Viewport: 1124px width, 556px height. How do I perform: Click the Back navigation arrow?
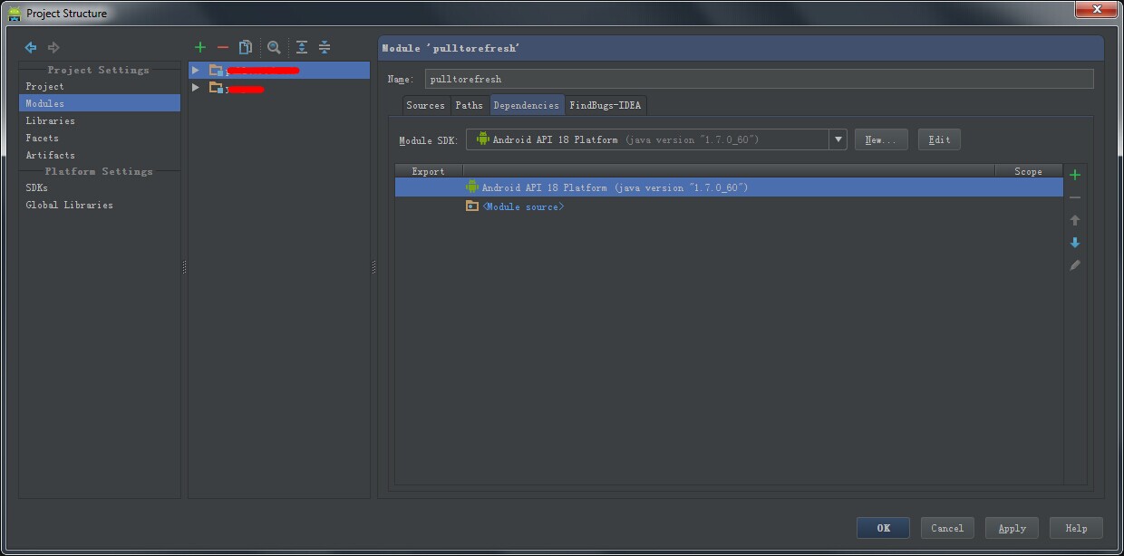(x=31, y=47)
